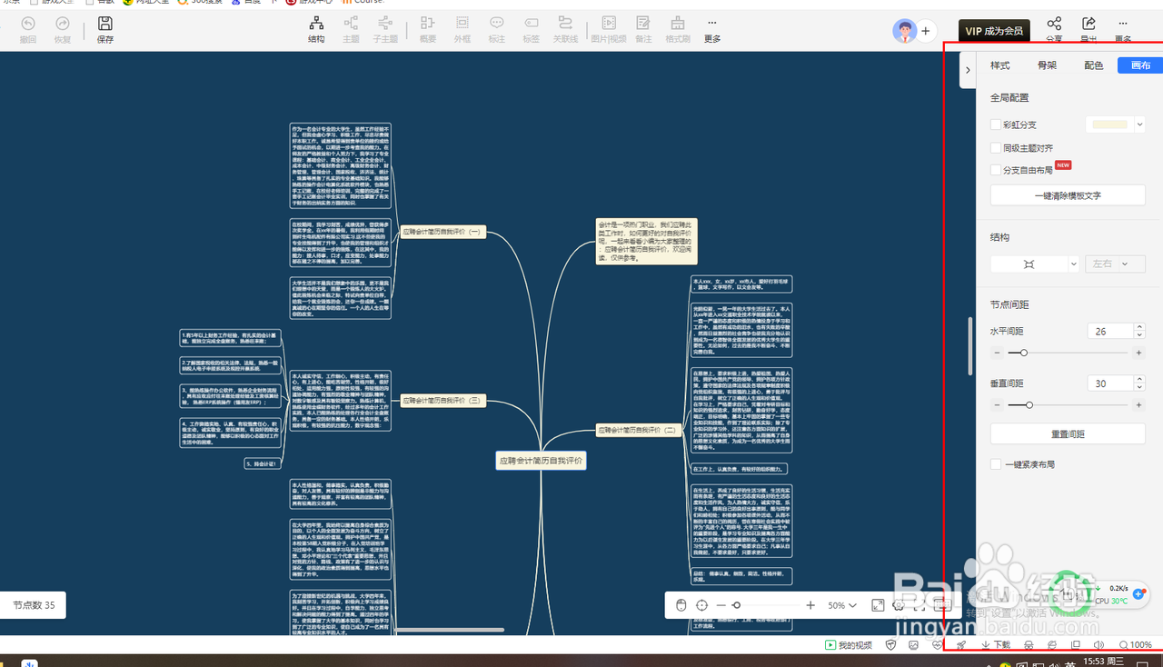Click the 垂直间距 value field 30
Image resolution: width=1163 pixels, height=667 pixels.
pyautogui.click(x=1108, y=383)
